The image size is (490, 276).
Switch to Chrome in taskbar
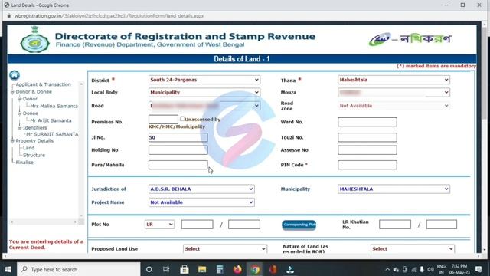[255, 269]
